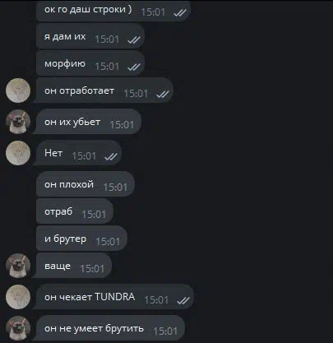Click read checkmarks on 'он отработает' message
This screenshot has height=343, width=333.
163,95
